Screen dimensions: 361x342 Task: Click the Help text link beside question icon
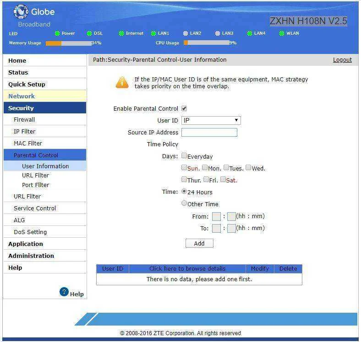pyautogui.click(x=77, y=294)
